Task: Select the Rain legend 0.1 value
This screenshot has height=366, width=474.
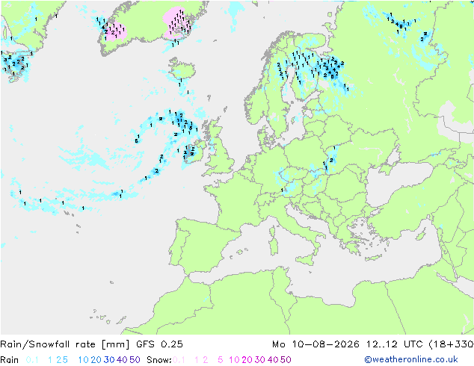Action: click(32, 360)
